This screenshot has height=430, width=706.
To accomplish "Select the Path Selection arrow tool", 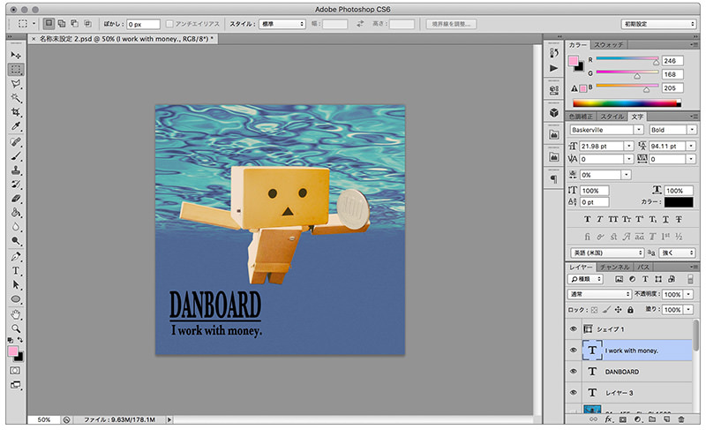I will (x=16, y=285).
